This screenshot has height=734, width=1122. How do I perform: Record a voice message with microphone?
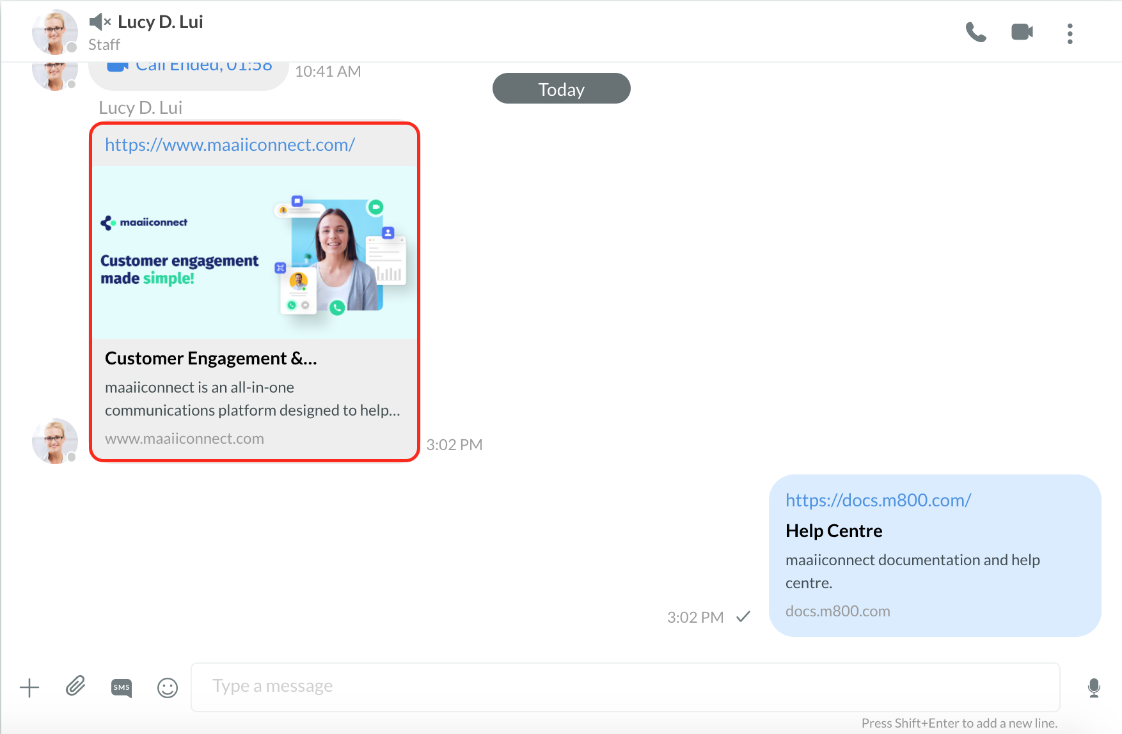[1094, 688]
